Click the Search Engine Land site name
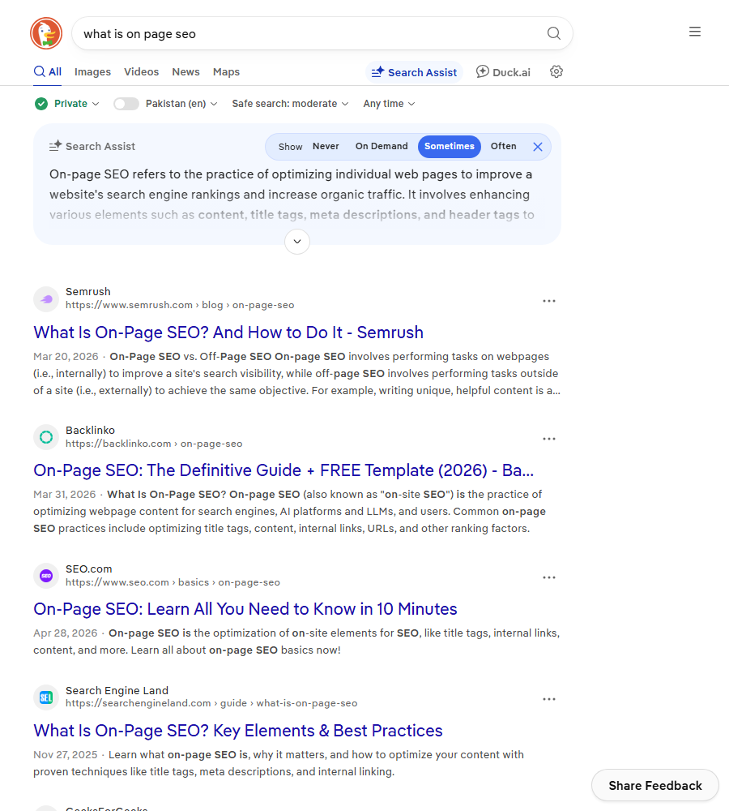The width and height of the screenshot is (729, 811). pyautogui.click(x=117, y=690)
